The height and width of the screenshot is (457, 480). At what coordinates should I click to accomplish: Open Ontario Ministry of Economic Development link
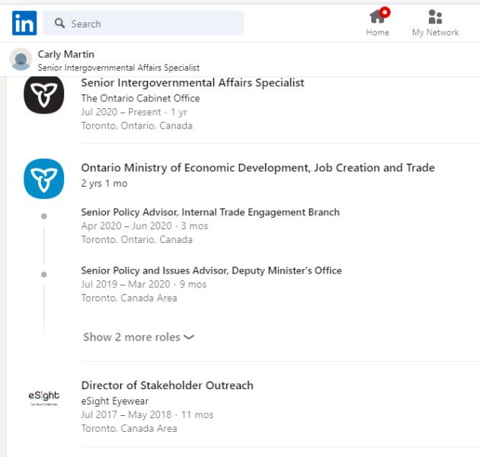pyautogui.click(x=258, y=168)
